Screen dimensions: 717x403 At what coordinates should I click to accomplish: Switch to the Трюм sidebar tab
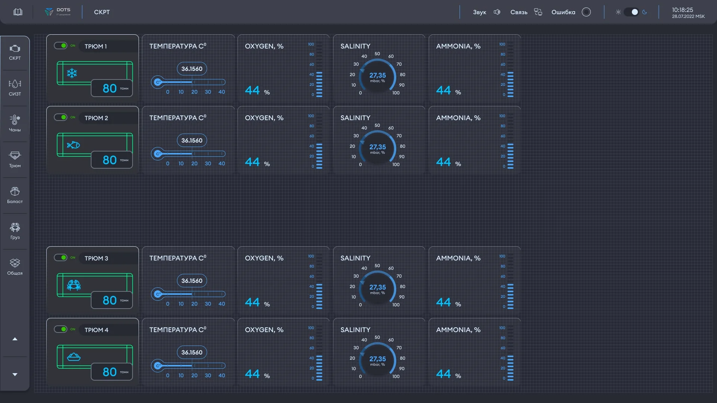15,159
